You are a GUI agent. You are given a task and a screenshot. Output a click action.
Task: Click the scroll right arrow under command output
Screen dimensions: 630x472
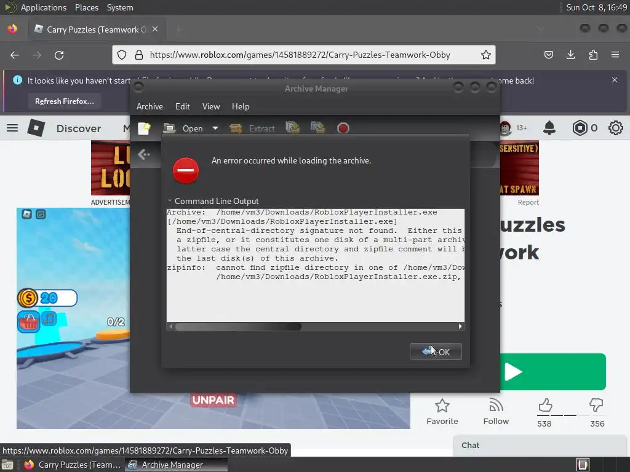(x=460, y=326)
